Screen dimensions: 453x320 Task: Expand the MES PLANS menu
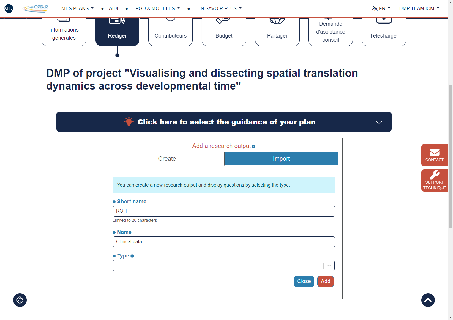(x=78, y=8)
